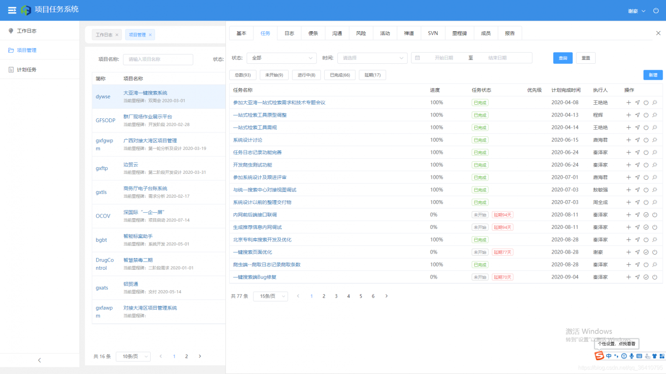Image resolution: width=666 pixels, height=374 pixels.
Task: Switch to the 基本 tab
Action: (x=241, y=34)
